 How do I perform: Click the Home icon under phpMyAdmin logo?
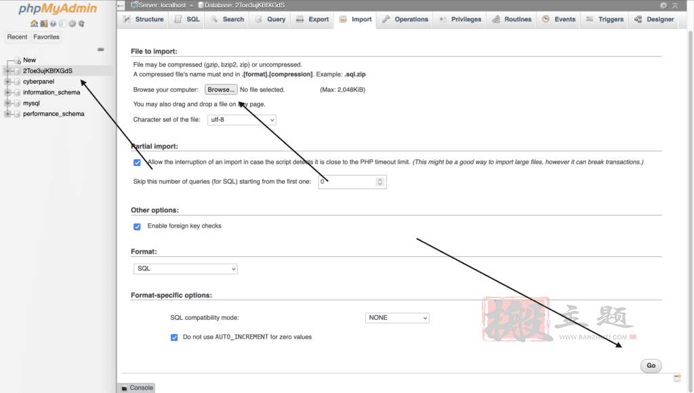coord(34,24)
